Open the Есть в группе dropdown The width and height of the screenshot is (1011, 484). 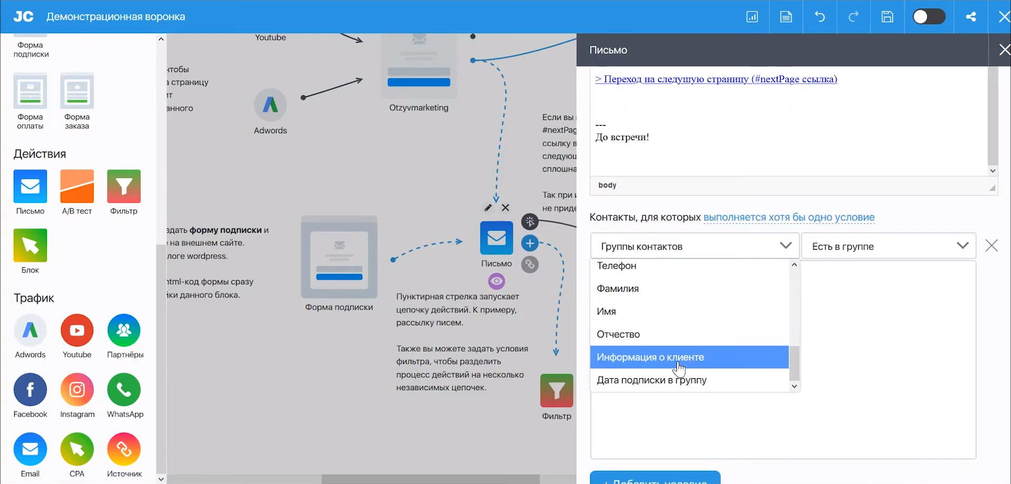889,246
